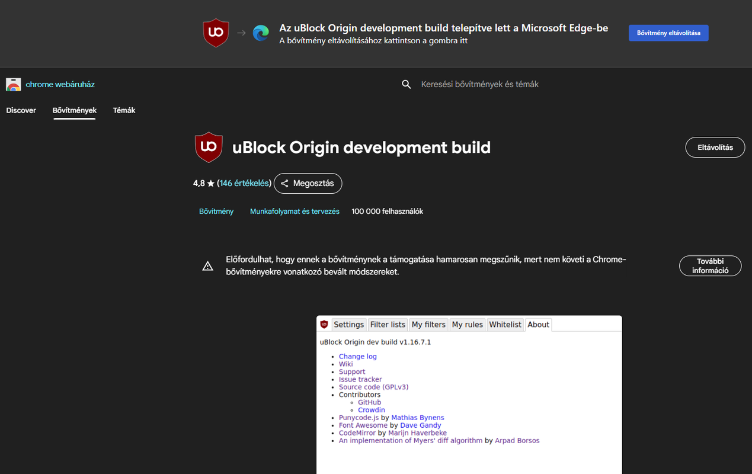
Task: Click the uBlock shield icon in screenshot tabs
Action: click(324, 324)
